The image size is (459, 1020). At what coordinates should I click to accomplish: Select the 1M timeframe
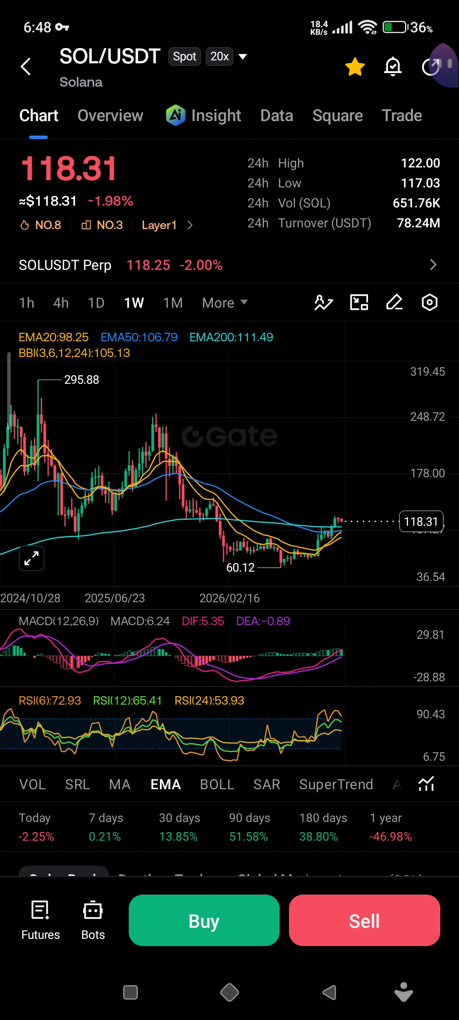pyautogui.click(x=173, y=303)
